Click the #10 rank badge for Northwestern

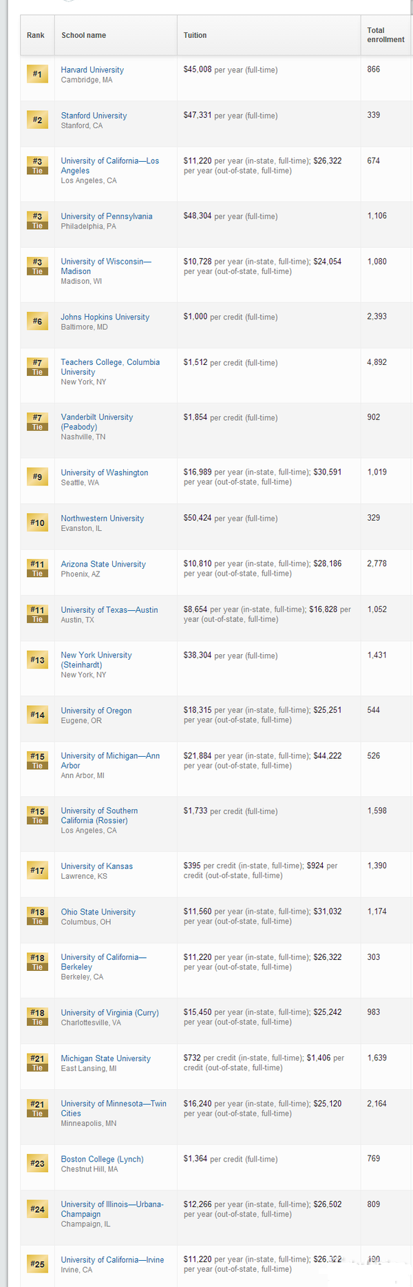pyautogui.click(x=37, y=523)
